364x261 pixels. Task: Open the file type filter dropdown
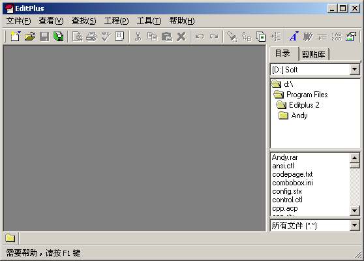[354, 225]
